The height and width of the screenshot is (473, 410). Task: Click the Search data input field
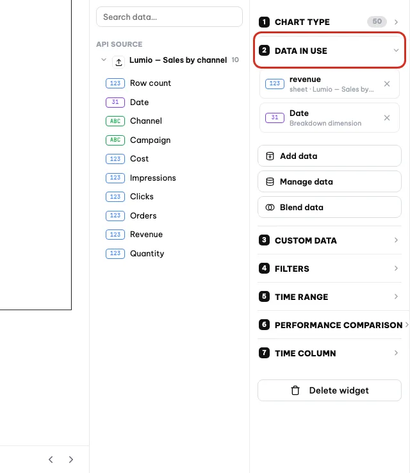(x=169, y=17)
